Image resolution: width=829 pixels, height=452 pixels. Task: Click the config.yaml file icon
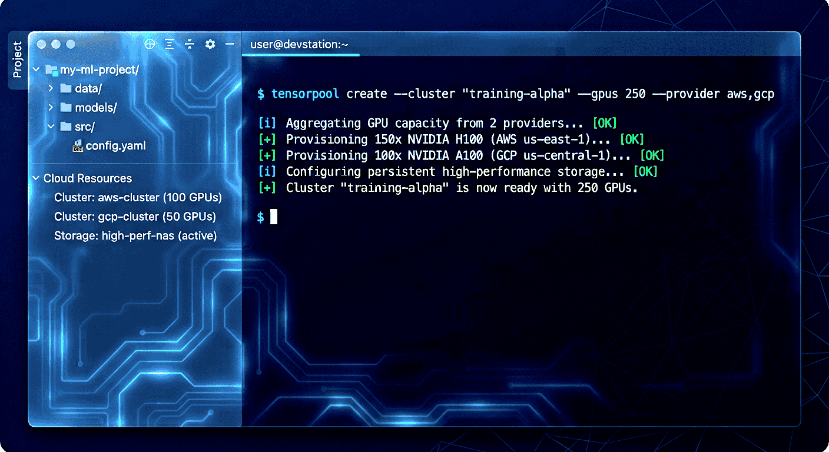click(78, 146)
